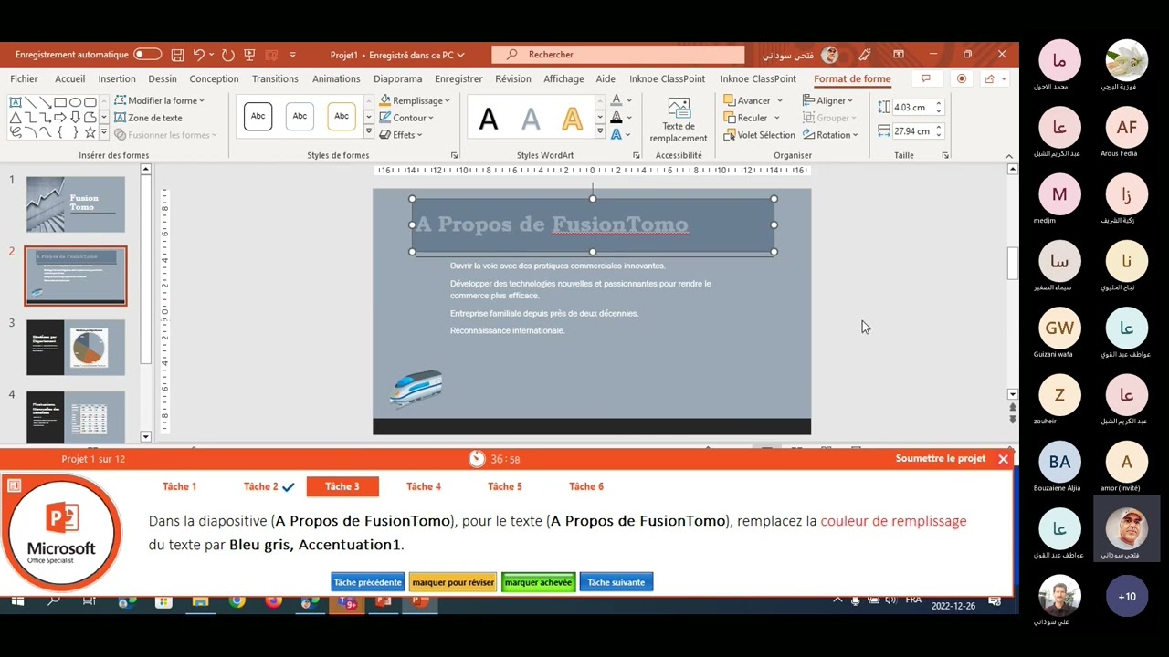Click the shape height field 4.03 cm
The width and height of the screenshot is (1169, 657).
[x=913, y=108]
